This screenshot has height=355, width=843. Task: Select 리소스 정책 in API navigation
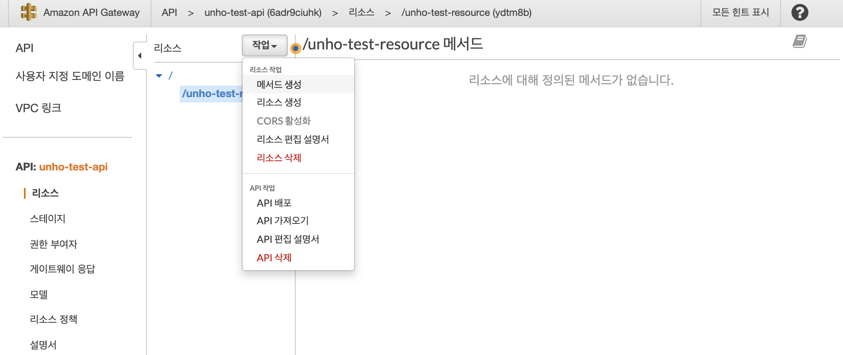pos(53,319)
